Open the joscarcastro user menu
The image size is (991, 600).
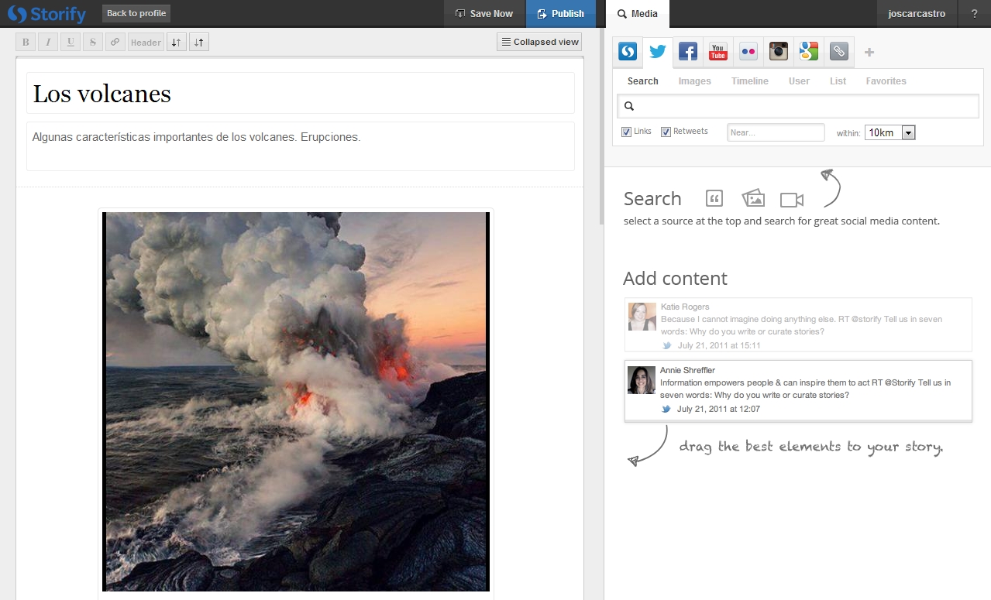pos(916,13)
